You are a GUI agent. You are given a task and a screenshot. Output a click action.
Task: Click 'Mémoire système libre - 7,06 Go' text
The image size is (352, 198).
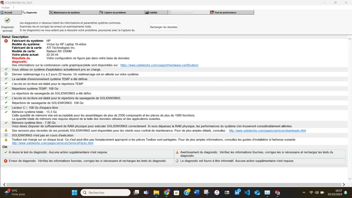pos(34,123)
